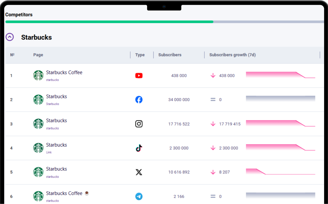
Task: Click the Starbucks page name in X row
Action: [56, 169]
